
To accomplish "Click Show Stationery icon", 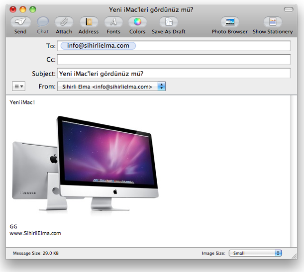I will pyautogui.click(x=273, y=22).
